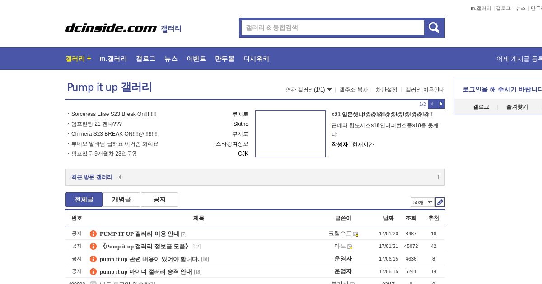
Task: Switch to 개념글 tab
Action: (x=121, y=200)
